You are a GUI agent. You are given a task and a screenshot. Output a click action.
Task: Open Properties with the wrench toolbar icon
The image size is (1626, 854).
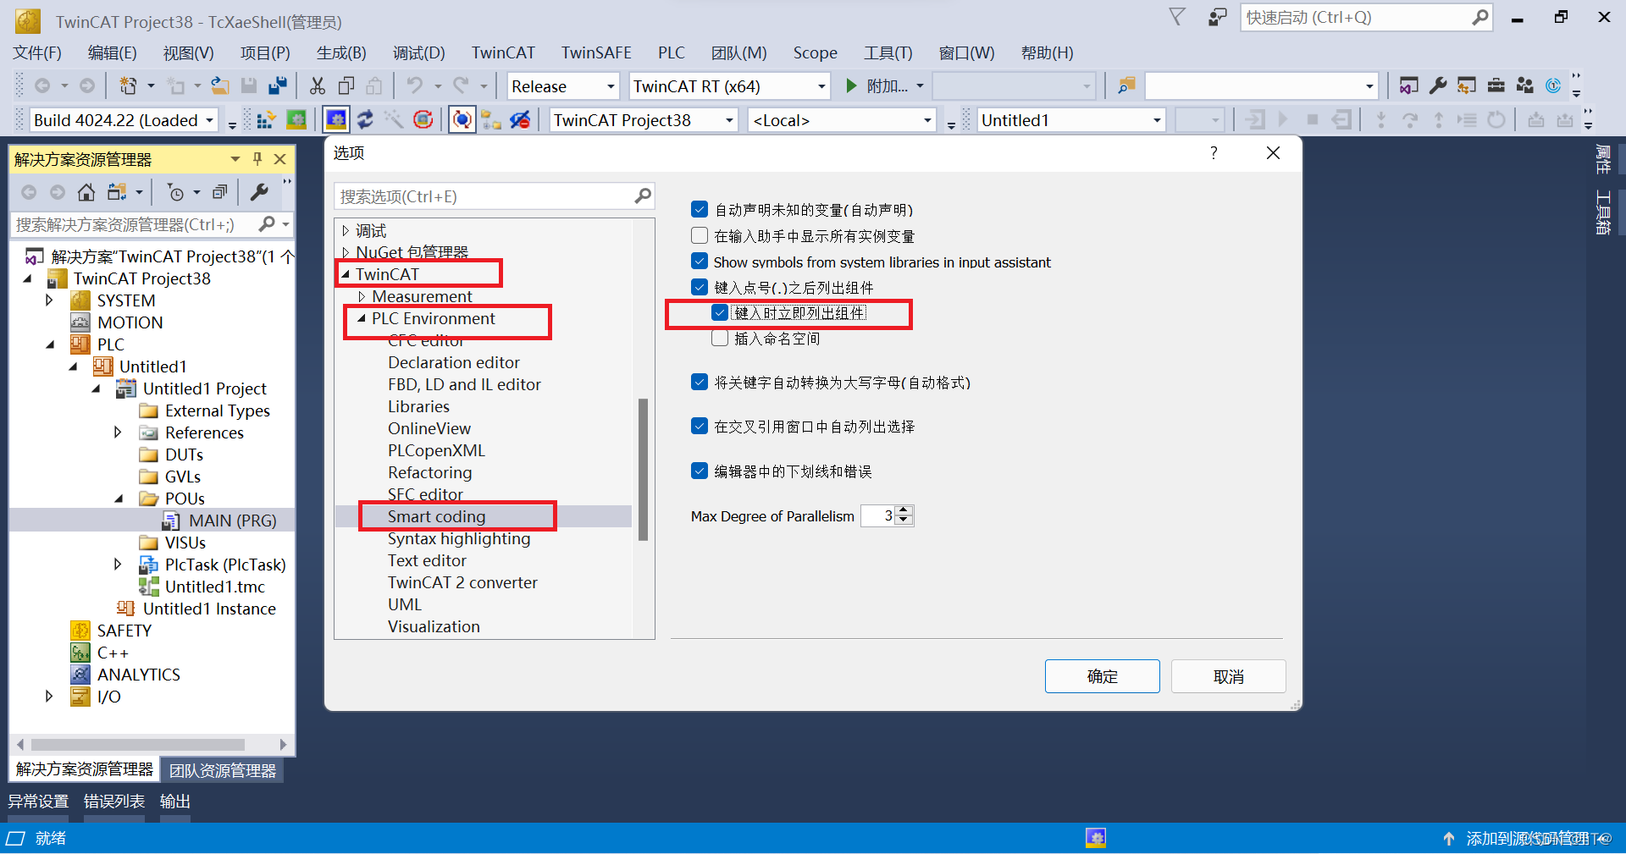pos(1437,85)
